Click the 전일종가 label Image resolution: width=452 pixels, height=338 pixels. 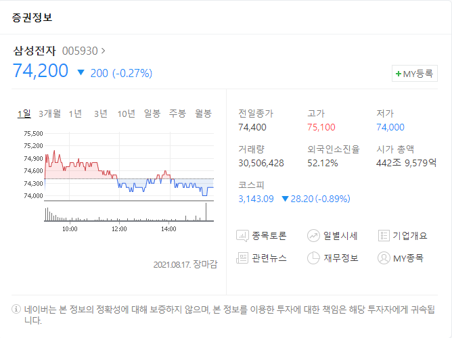(256, 114)
